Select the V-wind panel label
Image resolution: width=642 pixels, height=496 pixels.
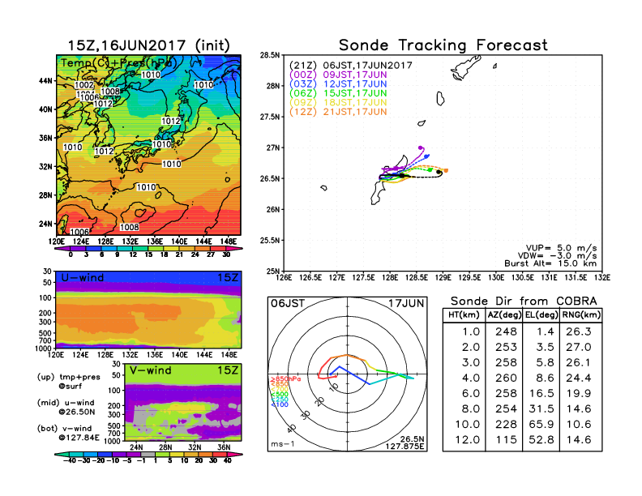(x=151, y=371)
